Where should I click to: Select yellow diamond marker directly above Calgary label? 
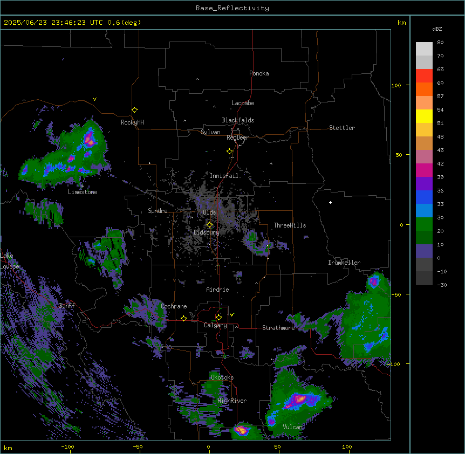pos(218,318)
